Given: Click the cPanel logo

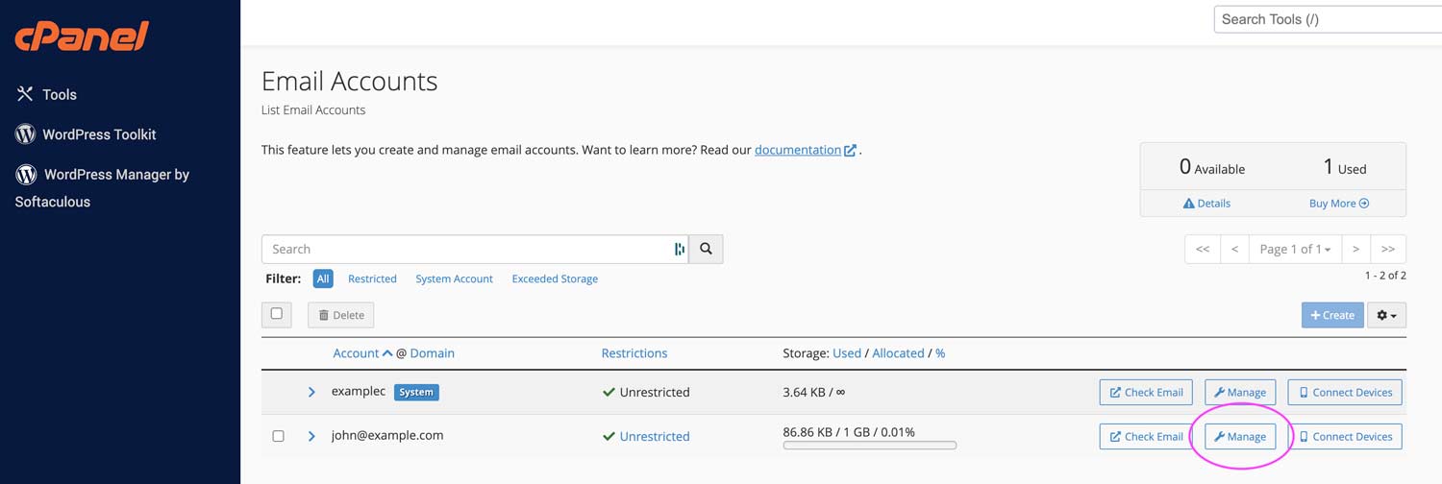Looking at the screenshot, I should pos(82,36).
